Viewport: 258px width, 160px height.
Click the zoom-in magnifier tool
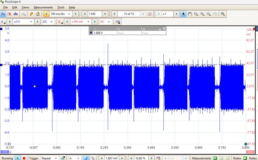[202, 14]
